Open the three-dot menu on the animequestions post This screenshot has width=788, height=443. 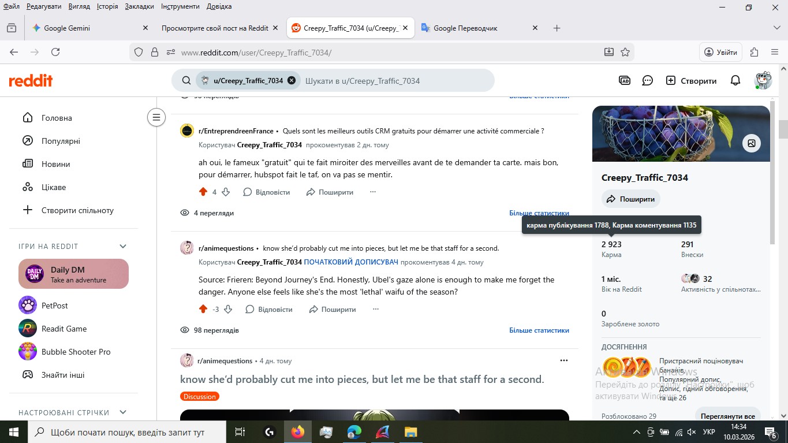pos(563,360)
